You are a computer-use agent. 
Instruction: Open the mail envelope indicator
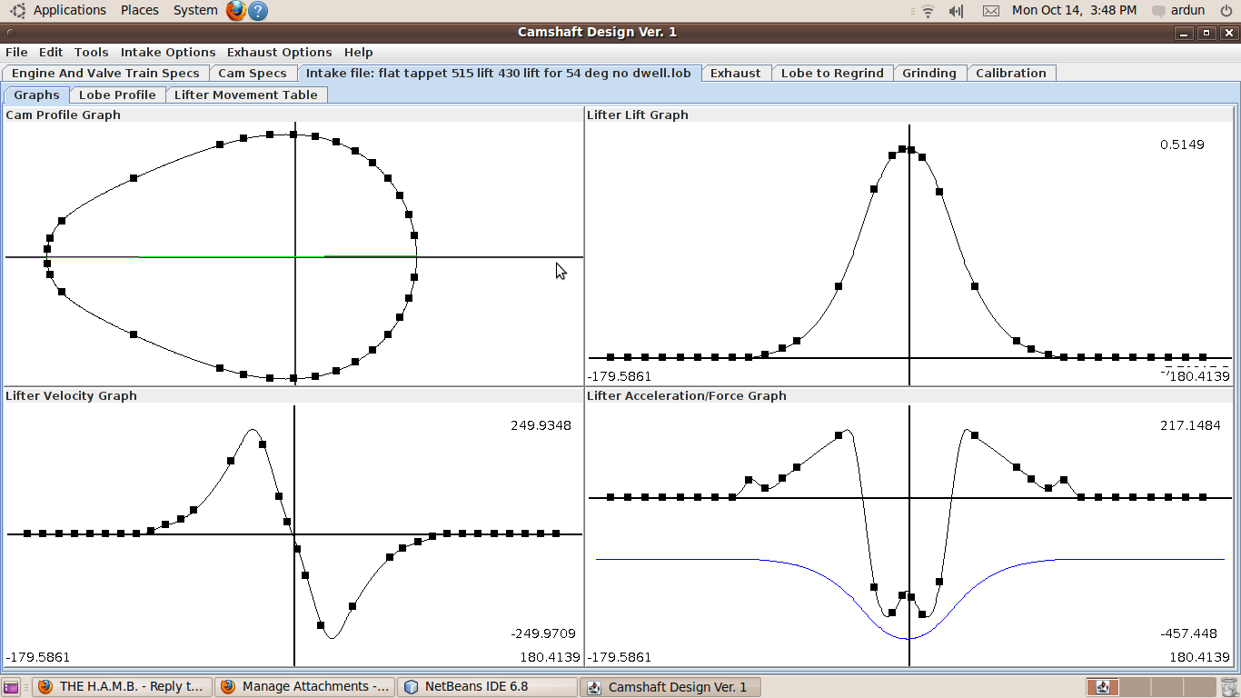tap(991, 11)
